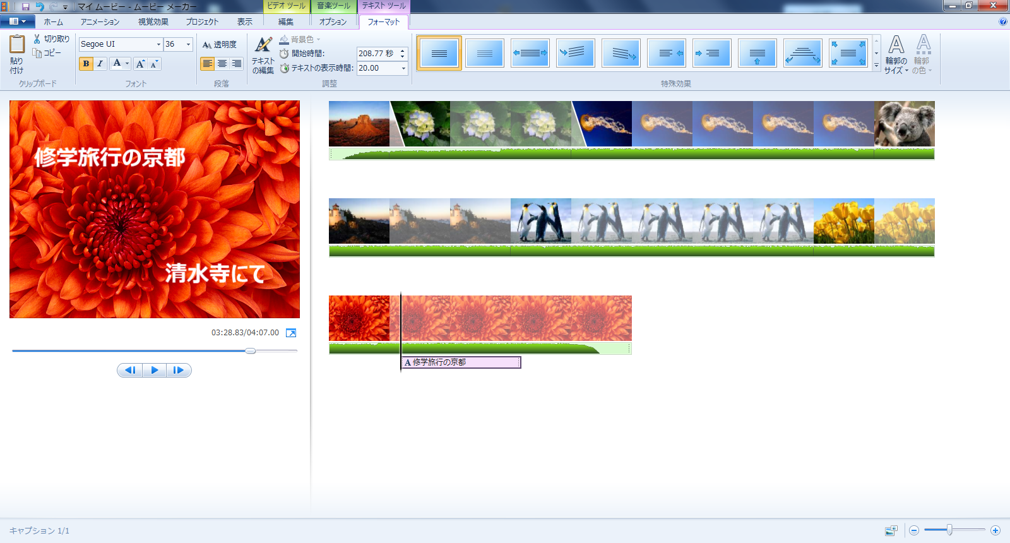Select the koala clip thumbnail on the timeline
This screenshot has width=1010, height=543.
pyautogui.click(x=904, y=124)
